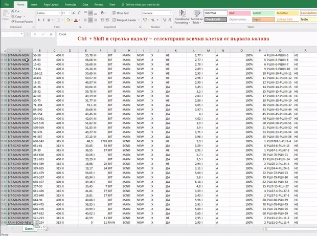Screen dimensions: 317x236
Task: Toggle middle vertical alignment
Action: tap(90, 13)
